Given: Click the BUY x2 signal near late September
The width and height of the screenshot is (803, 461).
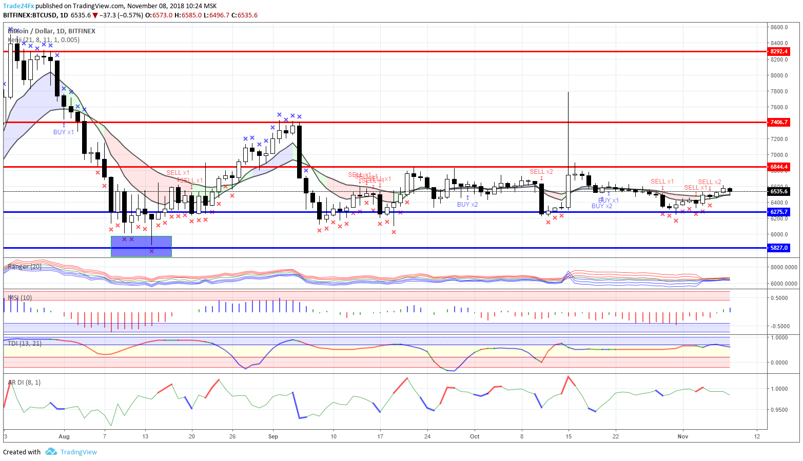Looking at the screenshot, I should point(467,204).
